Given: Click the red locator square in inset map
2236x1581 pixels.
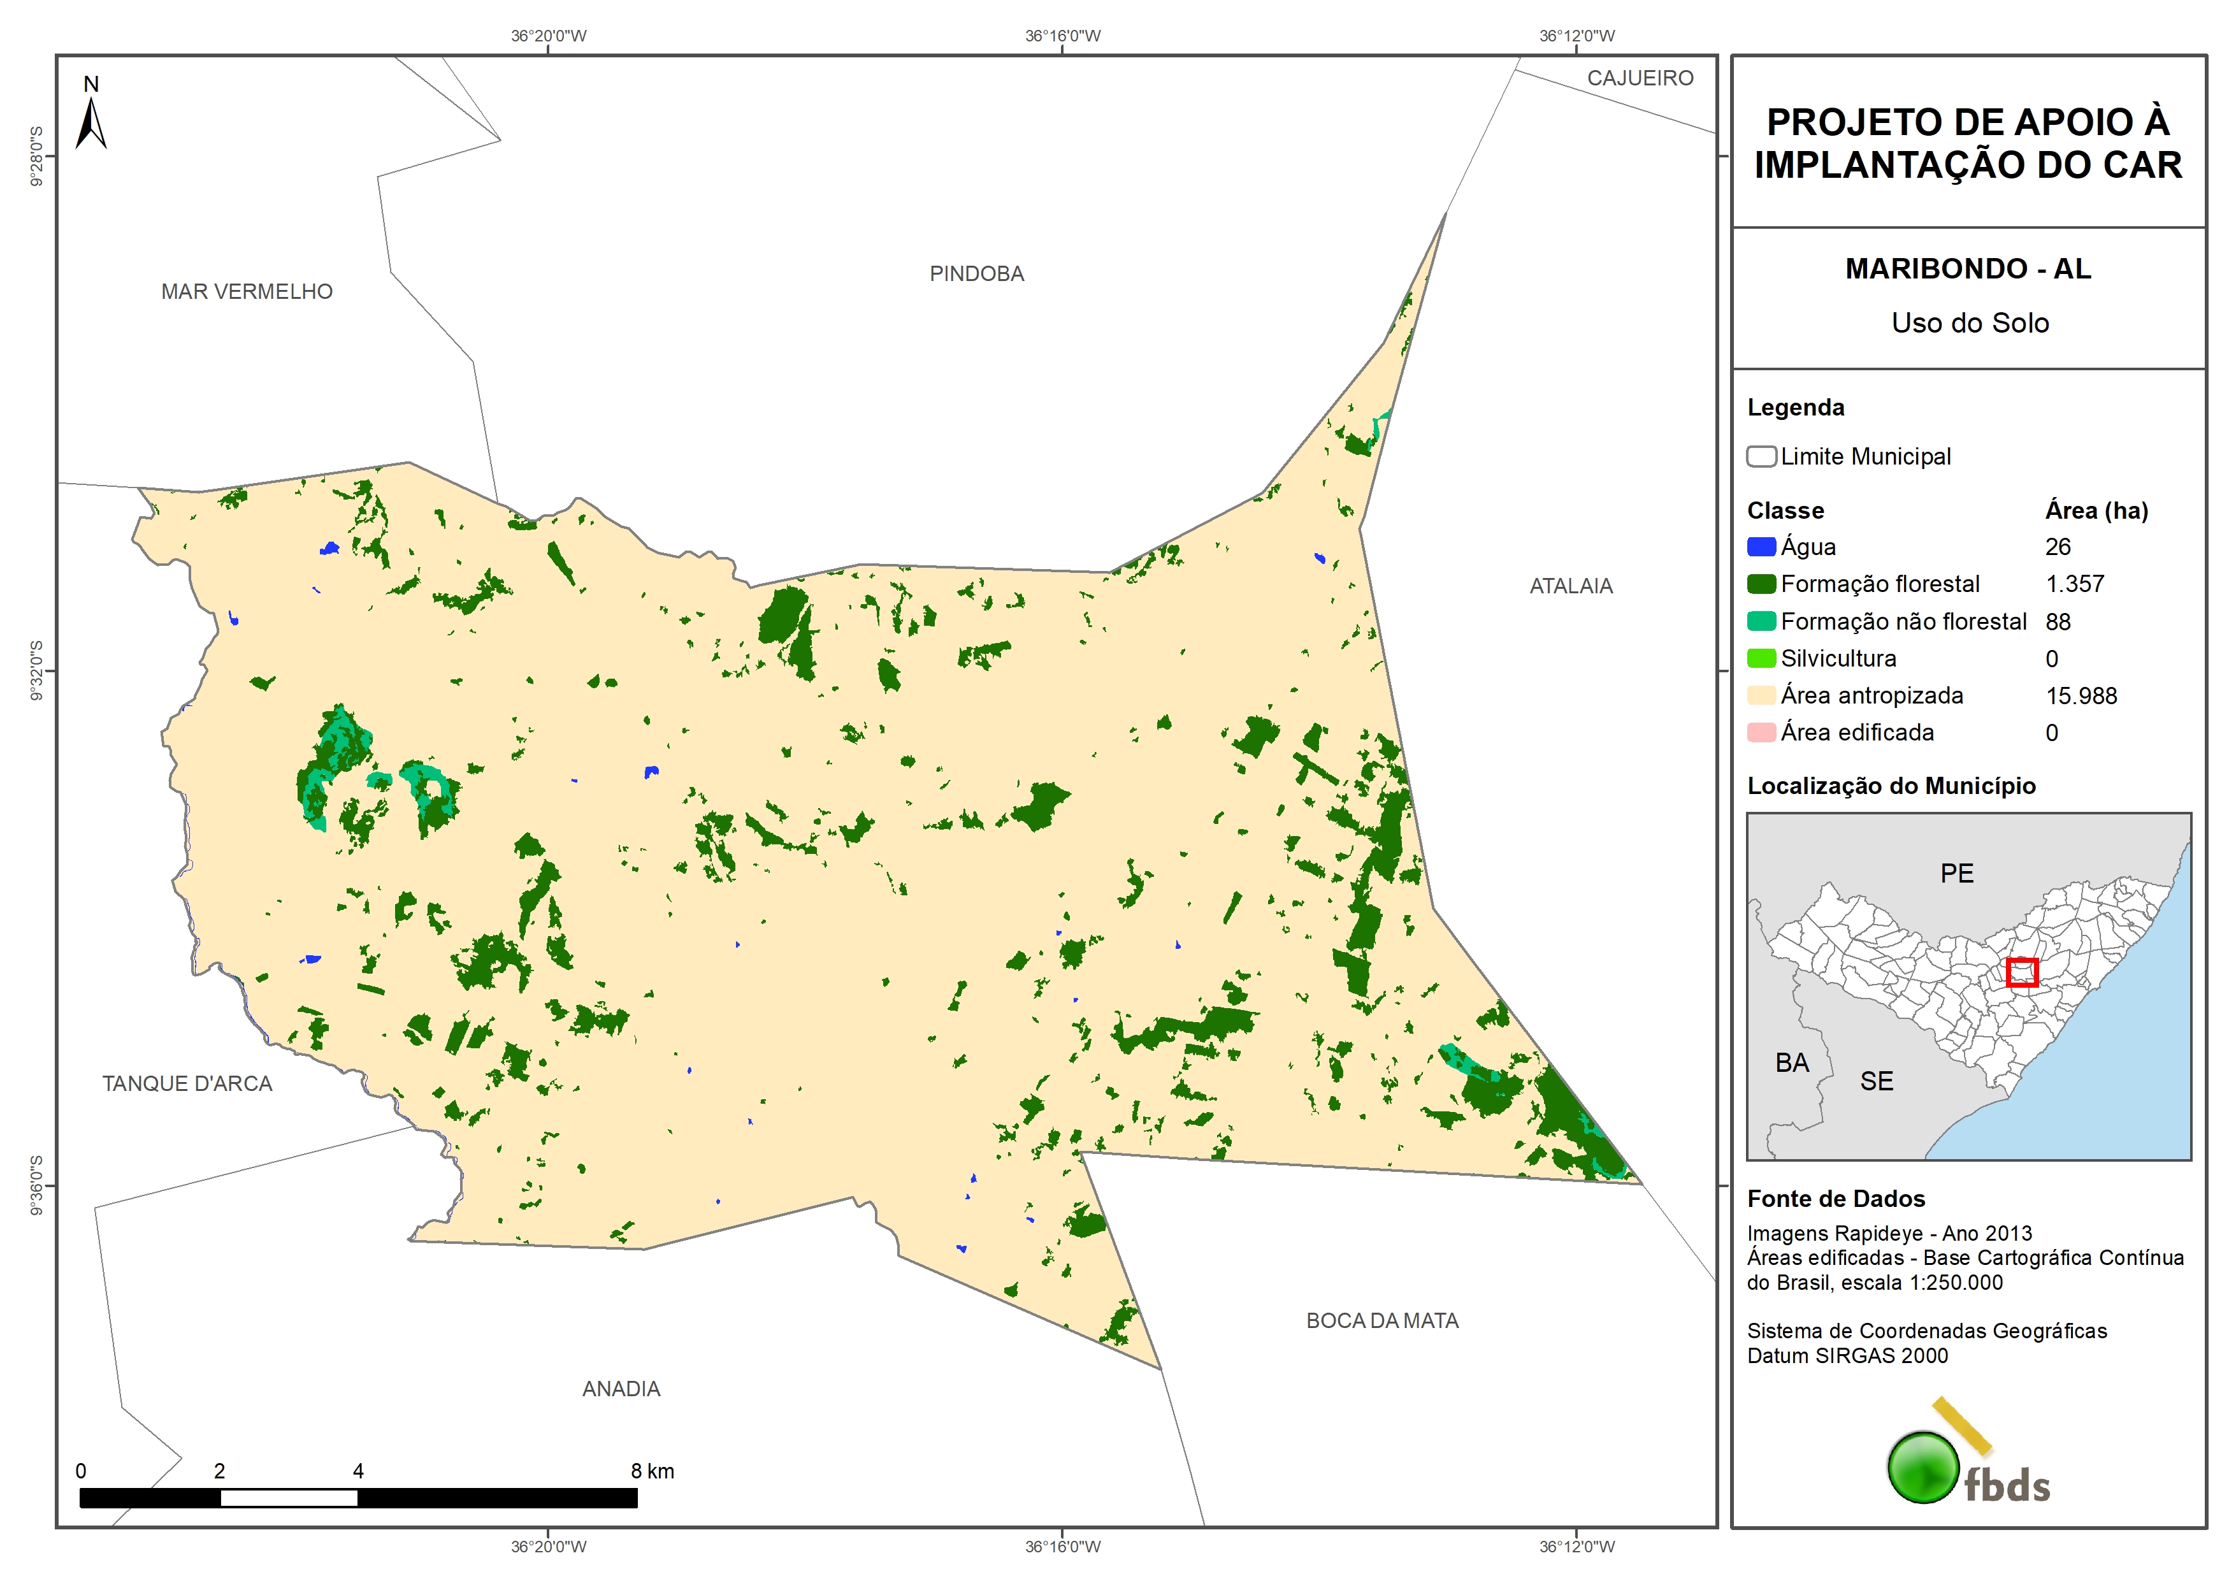Looking at the screenshot, I should pos(2022,972).
